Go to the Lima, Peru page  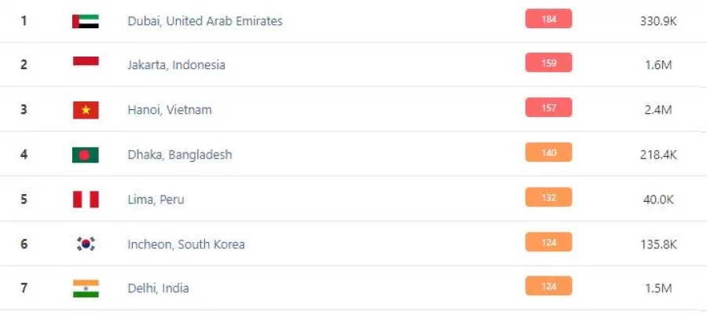click(x=156, y=200)
